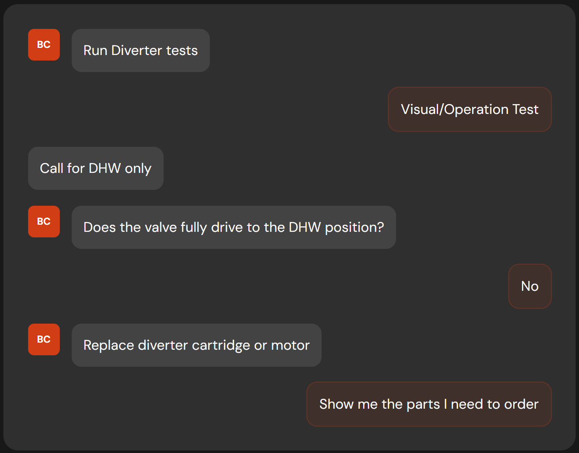Open the Replace diverter cartridge or motor message
This screenshot has height=453, width=579.
click(196, 345)
